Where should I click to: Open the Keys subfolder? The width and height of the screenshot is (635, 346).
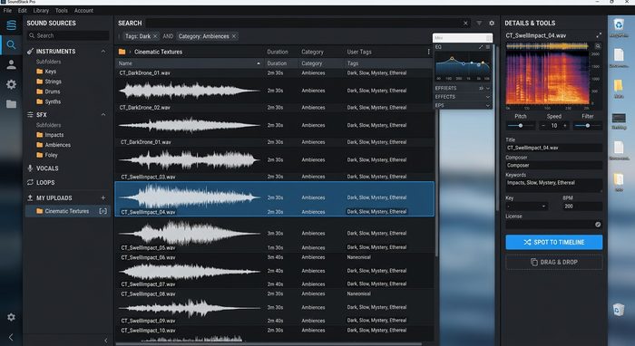click(46, 72)
